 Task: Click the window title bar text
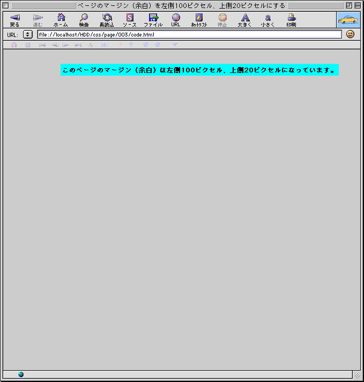181,5
